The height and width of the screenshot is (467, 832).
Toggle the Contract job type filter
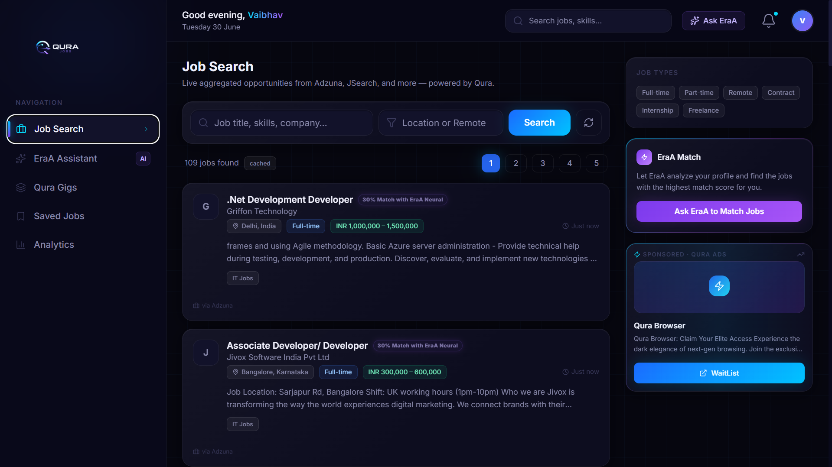780,93
